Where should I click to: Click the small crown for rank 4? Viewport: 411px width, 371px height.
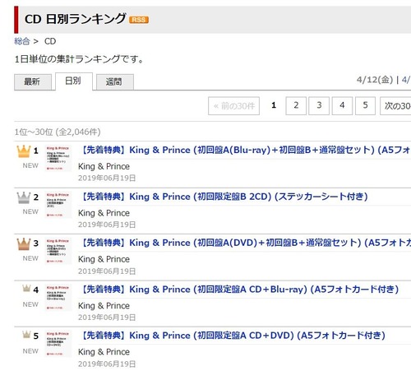[x=26, y=288]
